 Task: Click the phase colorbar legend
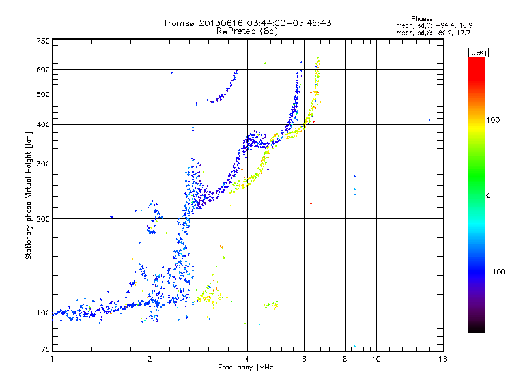(477, 194)
